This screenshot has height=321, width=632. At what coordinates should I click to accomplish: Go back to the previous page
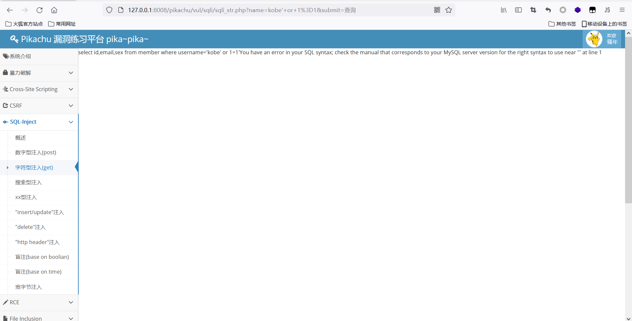point(10,10)
